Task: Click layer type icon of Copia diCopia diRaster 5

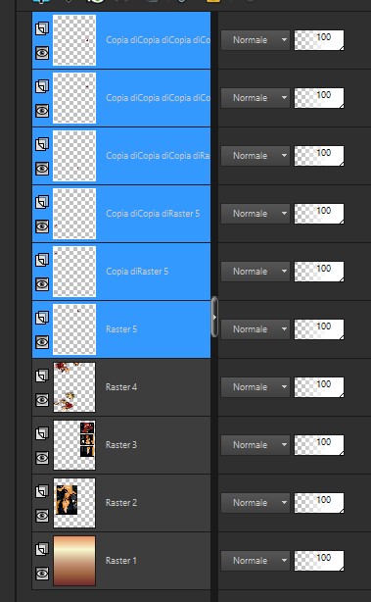Action: (42, 202)
